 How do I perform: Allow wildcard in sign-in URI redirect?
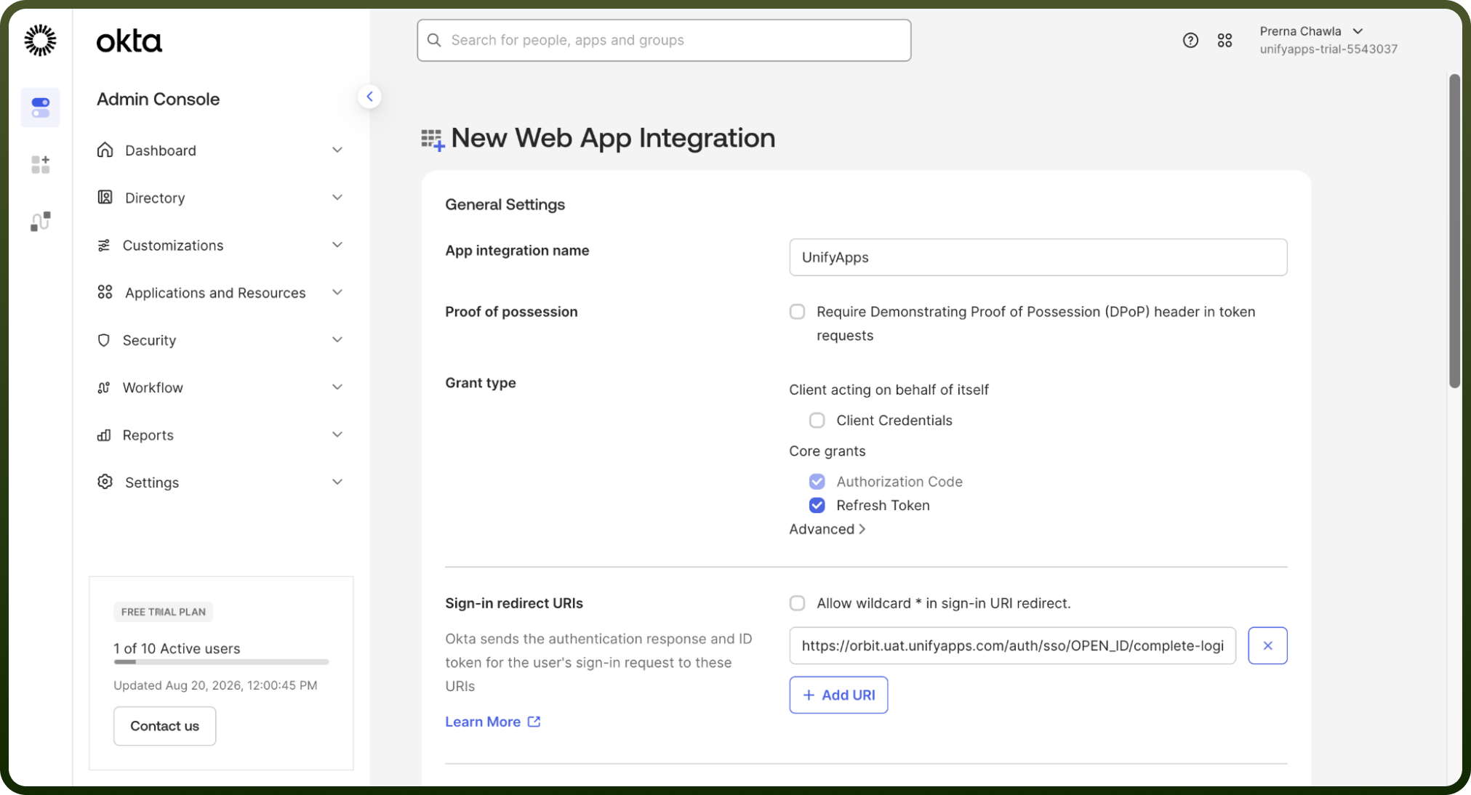[798, 603]
